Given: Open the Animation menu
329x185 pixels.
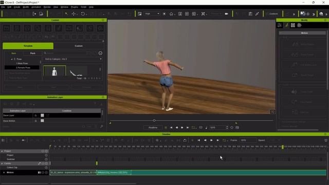Looking at the screenshot, I should 36,7.
